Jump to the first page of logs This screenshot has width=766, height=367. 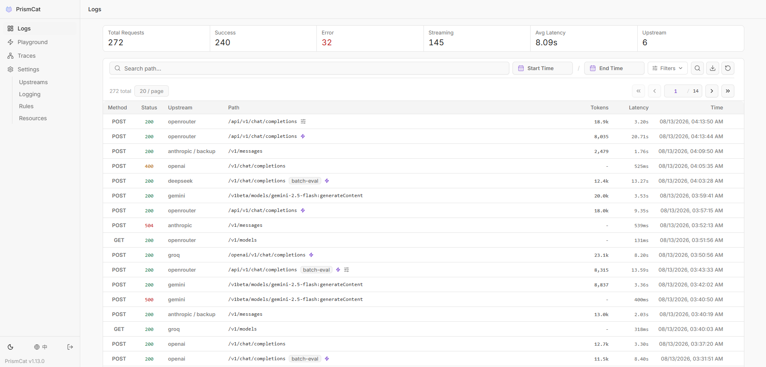(638, 91)
